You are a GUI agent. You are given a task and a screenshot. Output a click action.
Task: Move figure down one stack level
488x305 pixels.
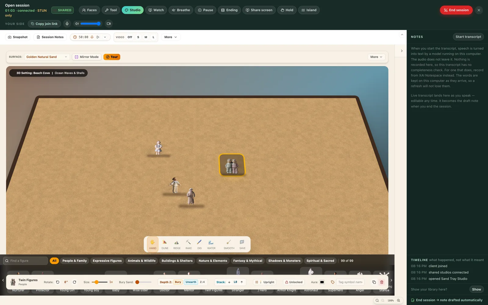229,282
